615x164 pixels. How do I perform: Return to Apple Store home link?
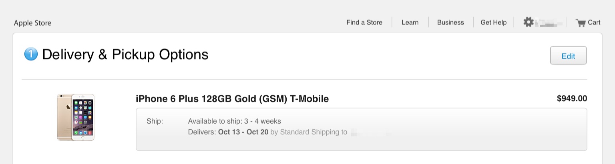click(x=32, y=23)
